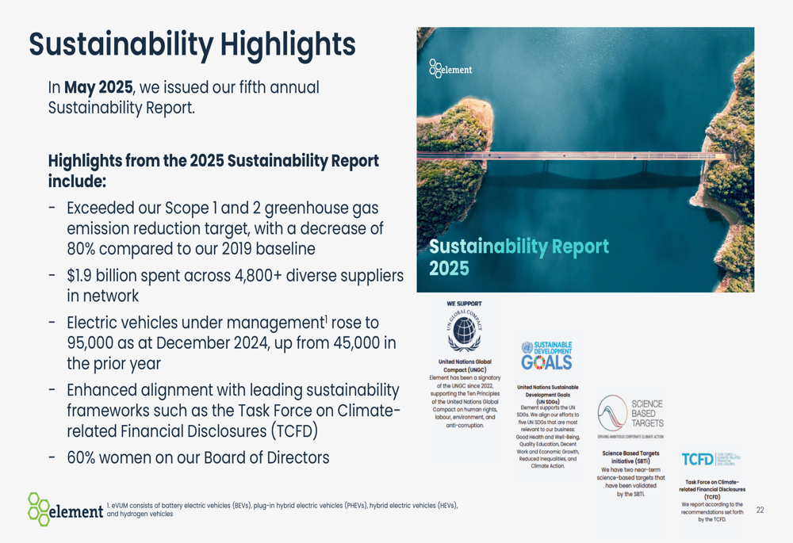This screenshot has width=793, height=543.
Task: Click the "WE SUPPORT" label above the globe
Action: [464, 304]
